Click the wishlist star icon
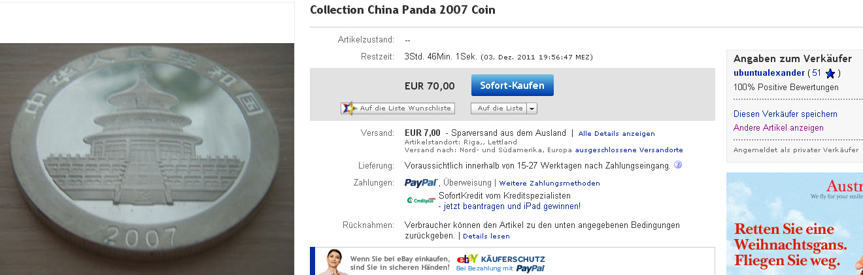Screen dimensions: 863x275 (349, 108)
